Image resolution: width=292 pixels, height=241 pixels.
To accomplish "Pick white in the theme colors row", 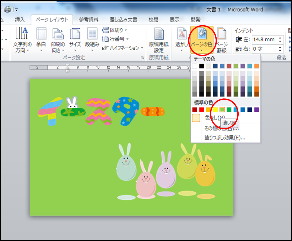I will coord(195,66).
